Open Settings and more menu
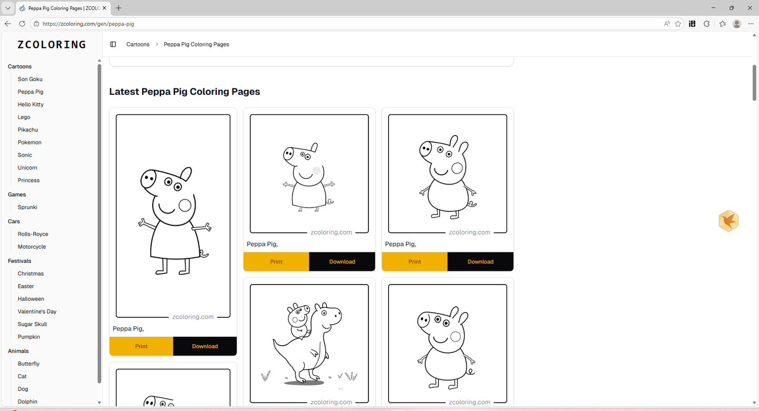Screen dimensions: 759x411 tap(751, 24)
